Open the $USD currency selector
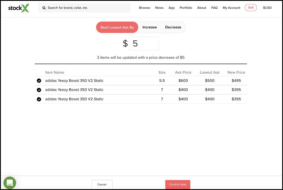 click(x=267, y=8)
